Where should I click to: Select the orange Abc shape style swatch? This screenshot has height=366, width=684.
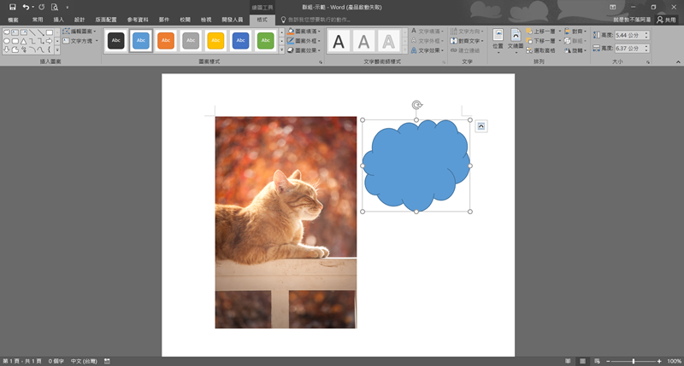point(167,40)
